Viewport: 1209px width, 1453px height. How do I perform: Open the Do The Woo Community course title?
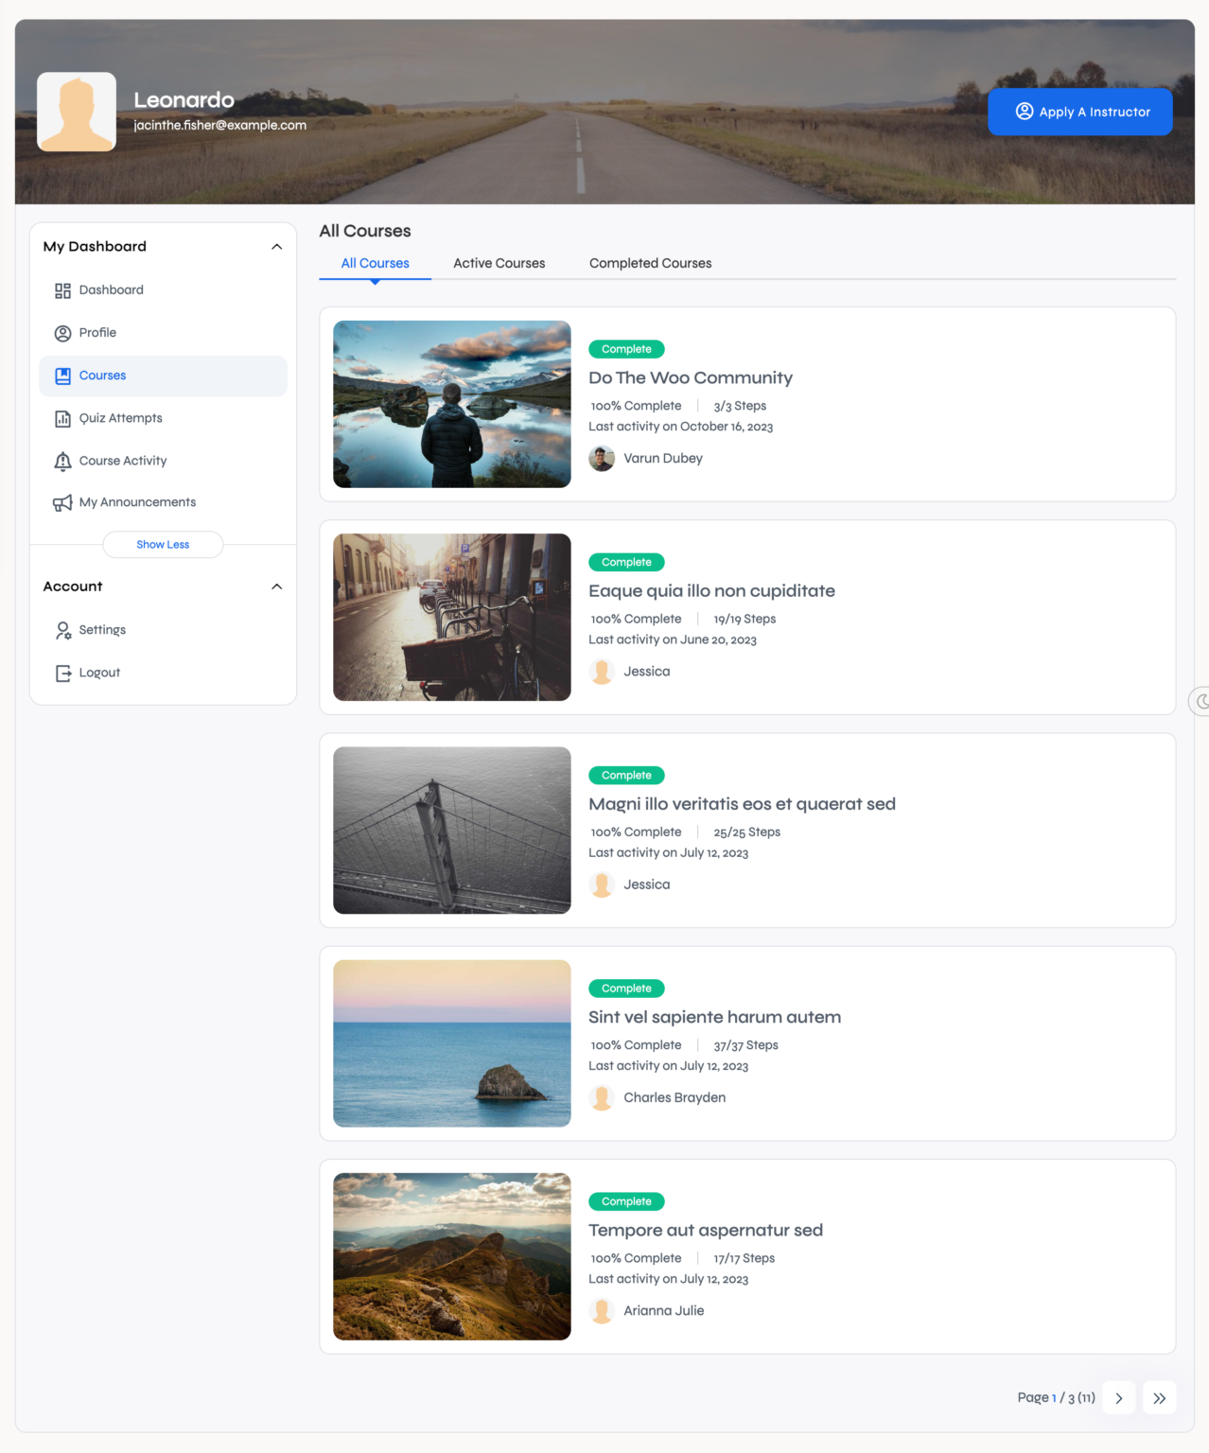[690, 377]
